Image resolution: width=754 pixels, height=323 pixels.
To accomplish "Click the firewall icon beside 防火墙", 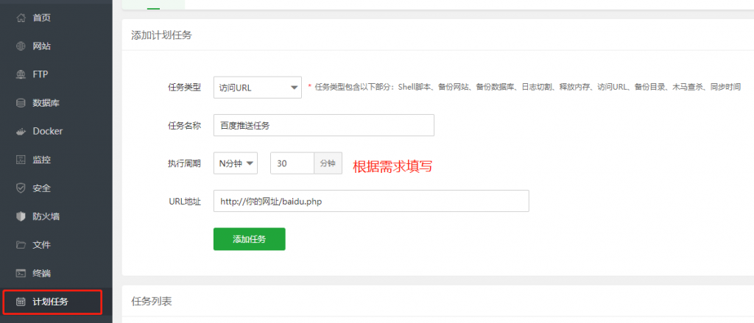I will [21, 216].
